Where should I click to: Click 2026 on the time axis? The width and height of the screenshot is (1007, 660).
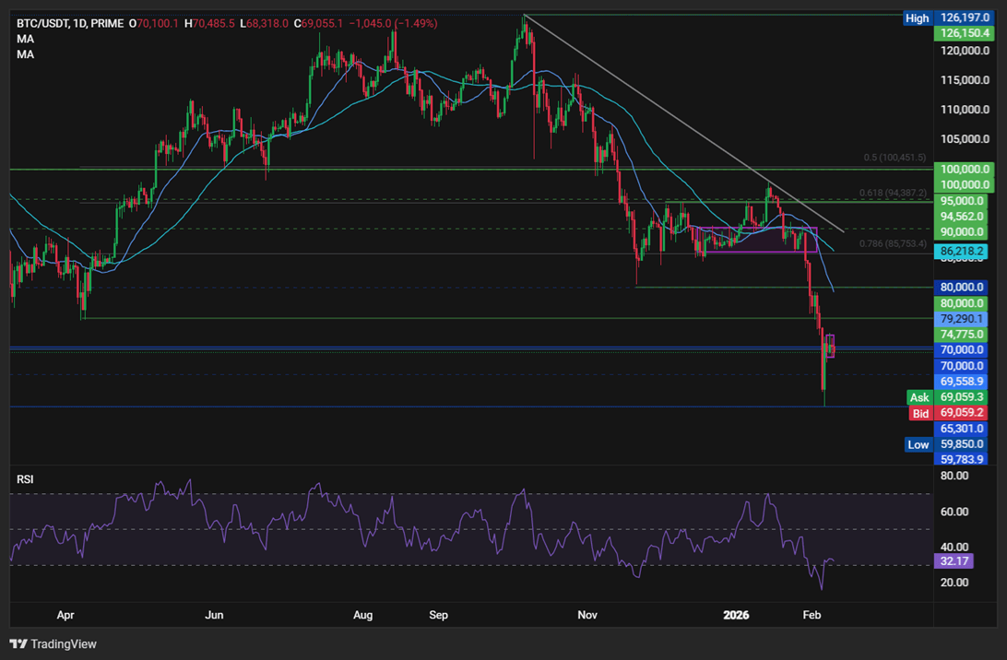point(735,615)
